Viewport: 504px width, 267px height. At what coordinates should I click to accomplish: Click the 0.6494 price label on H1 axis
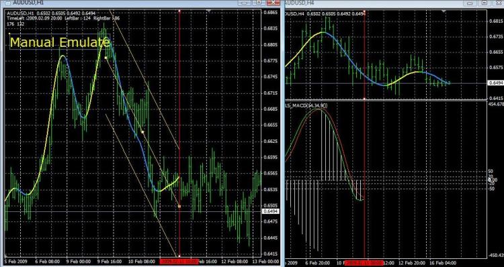271,211
